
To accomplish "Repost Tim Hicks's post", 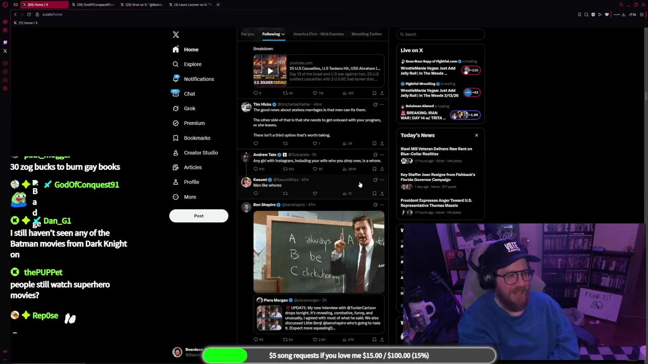I will [x=285, y=144].
